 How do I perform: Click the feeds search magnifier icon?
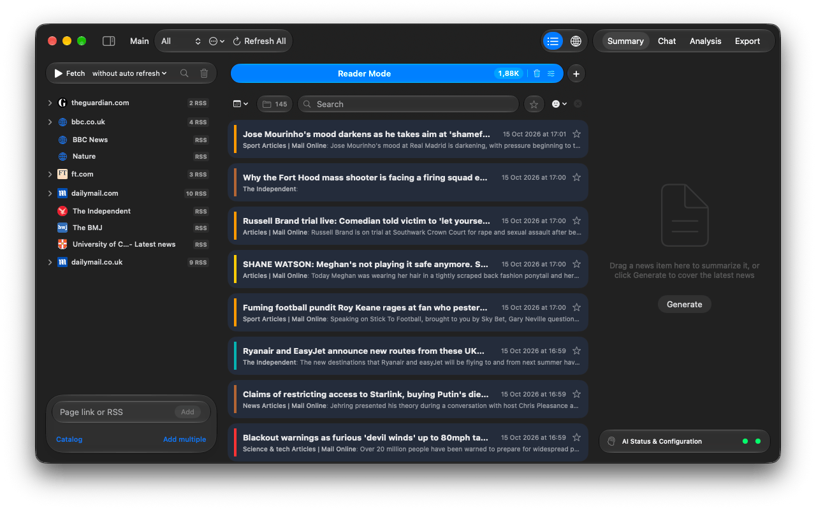[x=184, y=73]
